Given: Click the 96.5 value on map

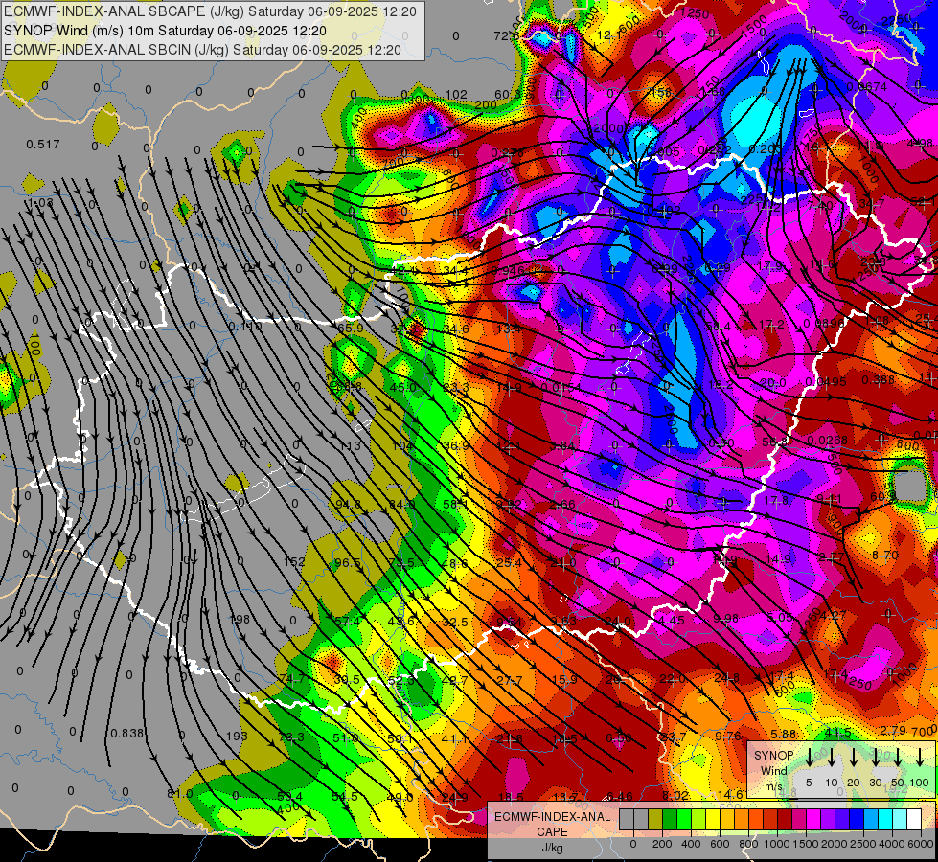Looking at the screenshot, I should pos(348,563).
